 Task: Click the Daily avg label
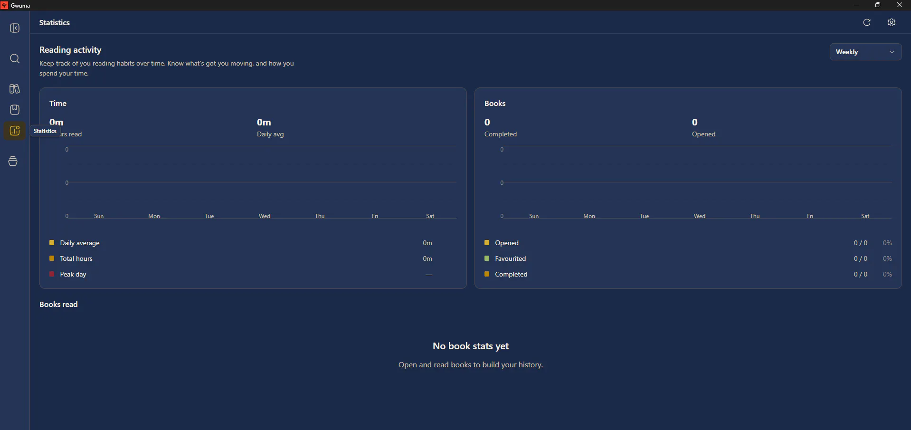[270, 134]
